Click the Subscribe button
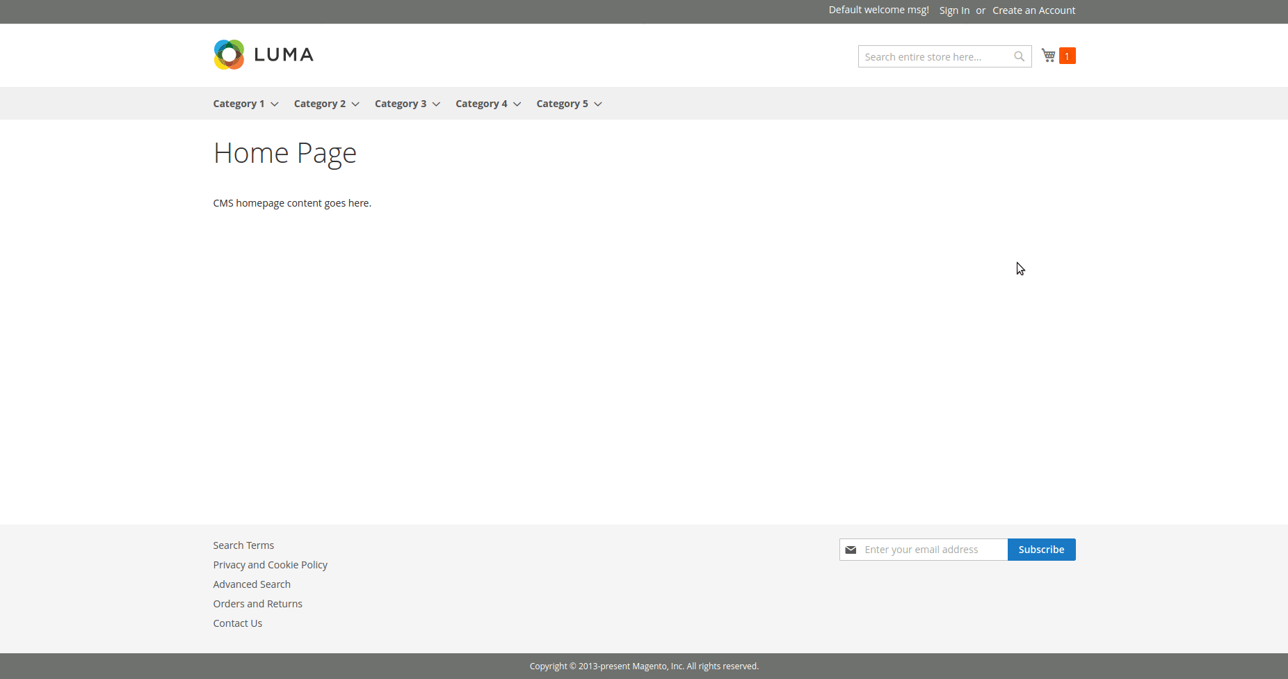The width and height of the screenshot is (1288, 679). (x=1041, y=550)
